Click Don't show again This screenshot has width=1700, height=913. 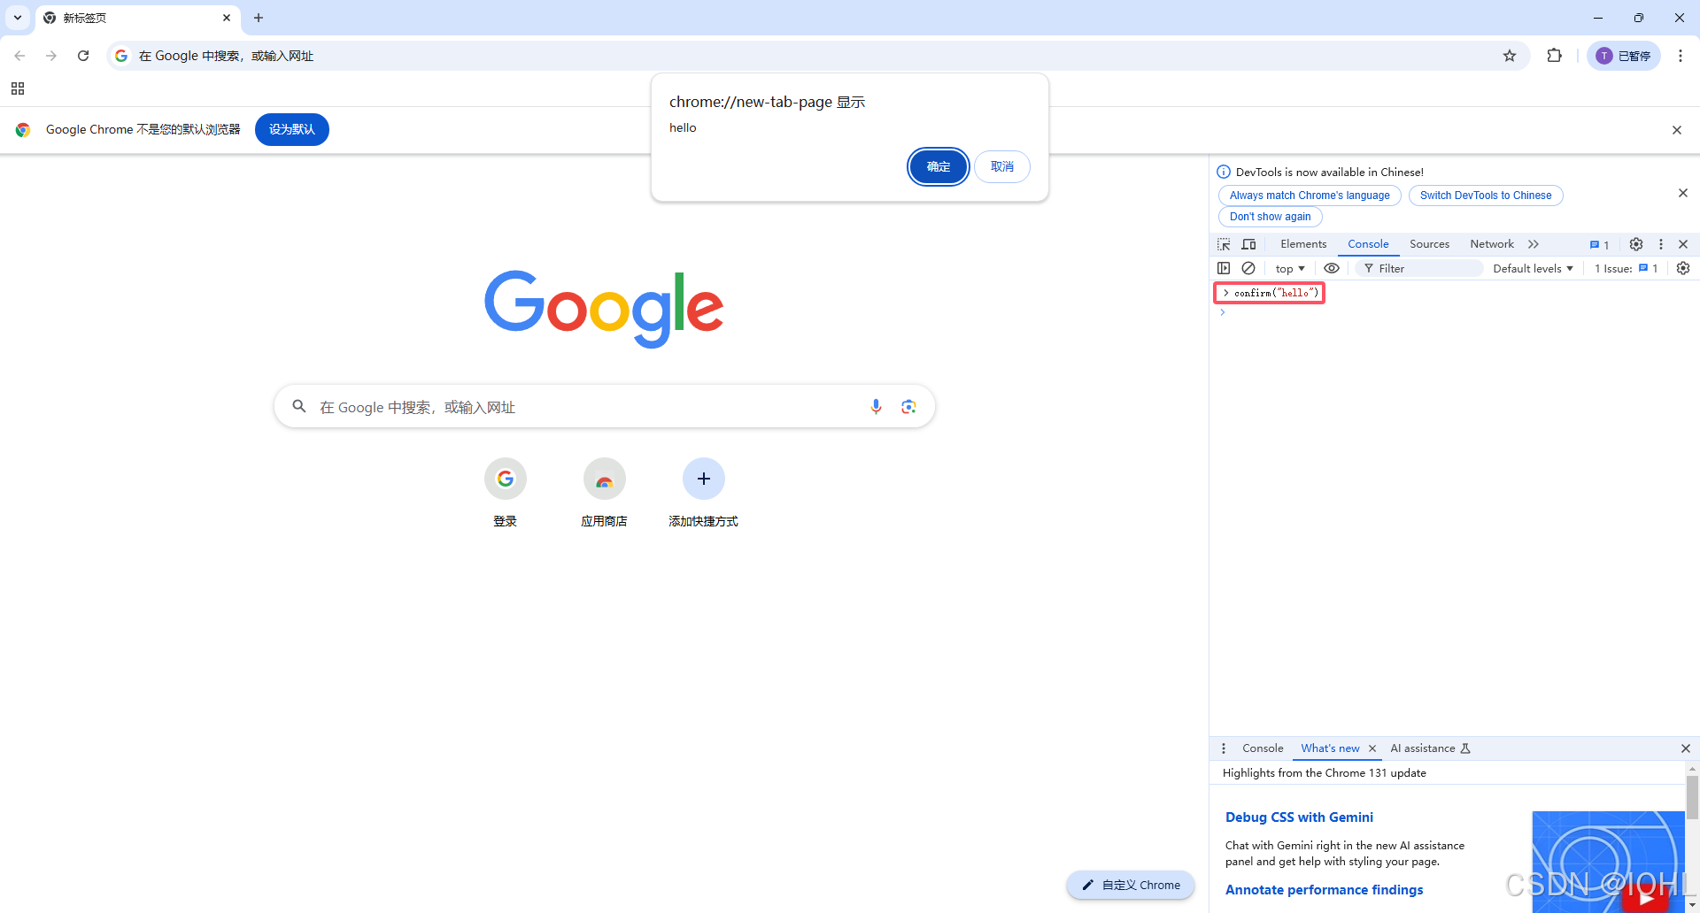pos(1270,217)
